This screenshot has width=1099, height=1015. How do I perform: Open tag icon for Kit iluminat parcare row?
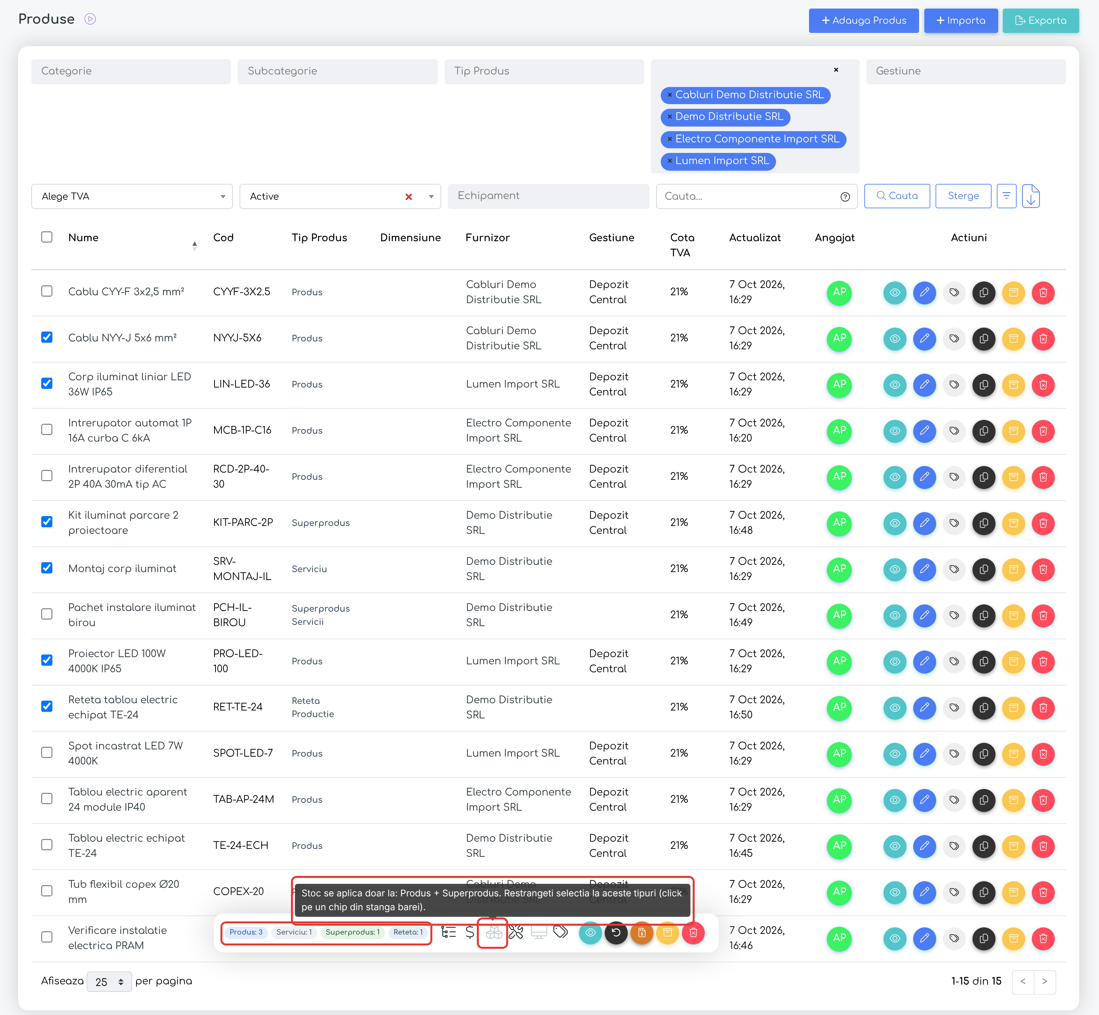pyautogui.click(x=954, y=523)
